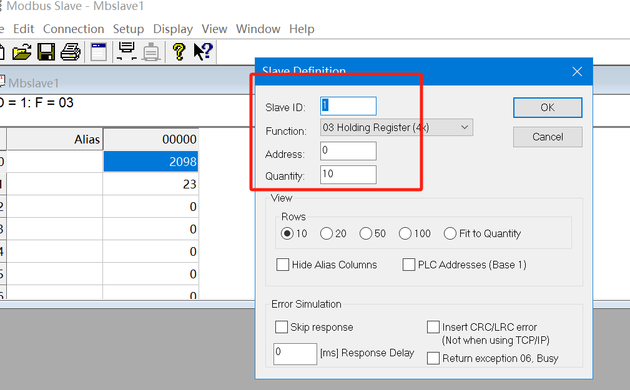630x390 pixels.
Task: Open the slave definition window icon
Action: [x=98, y=52]
